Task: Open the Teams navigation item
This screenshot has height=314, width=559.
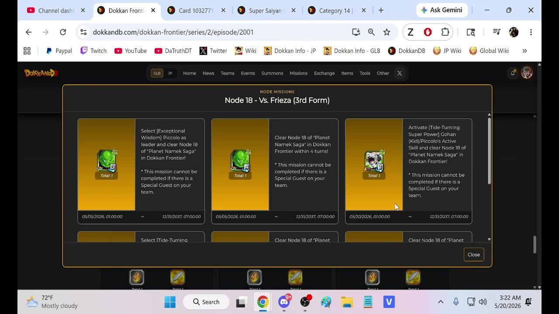Action: tap(228, 73)
